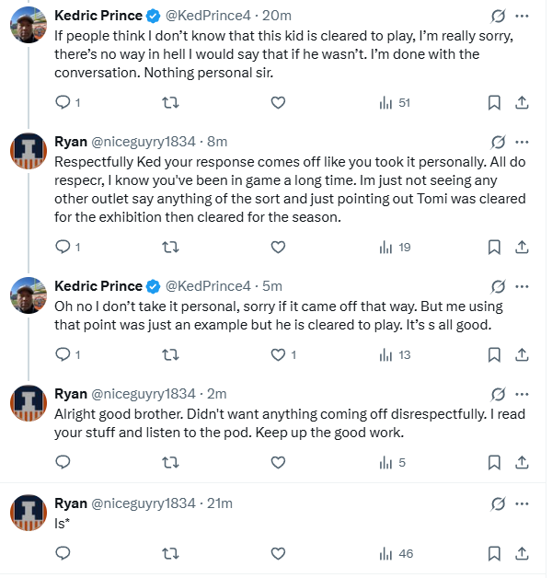Share Kedric Prince's 5m tweet
552x578 pixels.
pyautogui.click(x=521, y=354)
